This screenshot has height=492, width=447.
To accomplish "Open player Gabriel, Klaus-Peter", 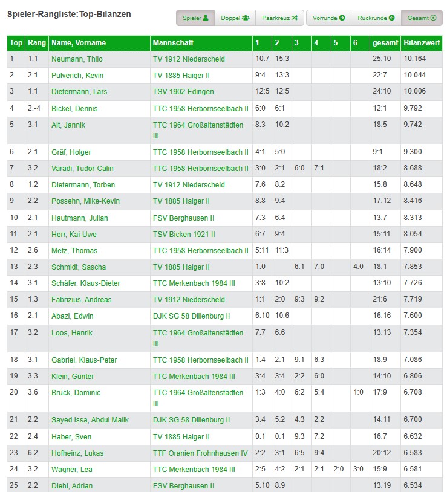I will (84, 360).
